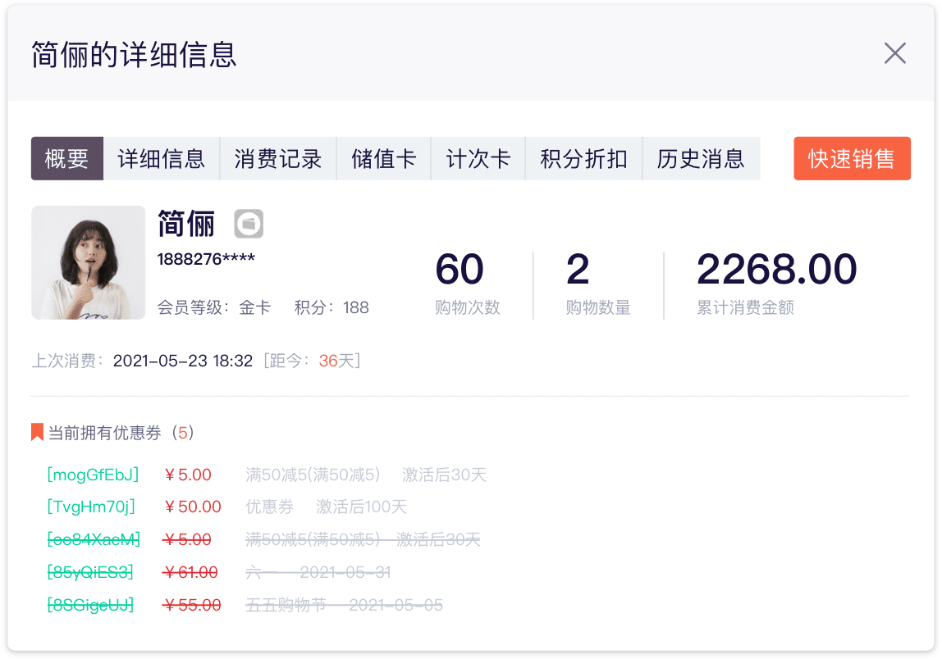Click the 2268.00 cumulative spending amount
Screen dimensions: 942x659
click(776, 270)
